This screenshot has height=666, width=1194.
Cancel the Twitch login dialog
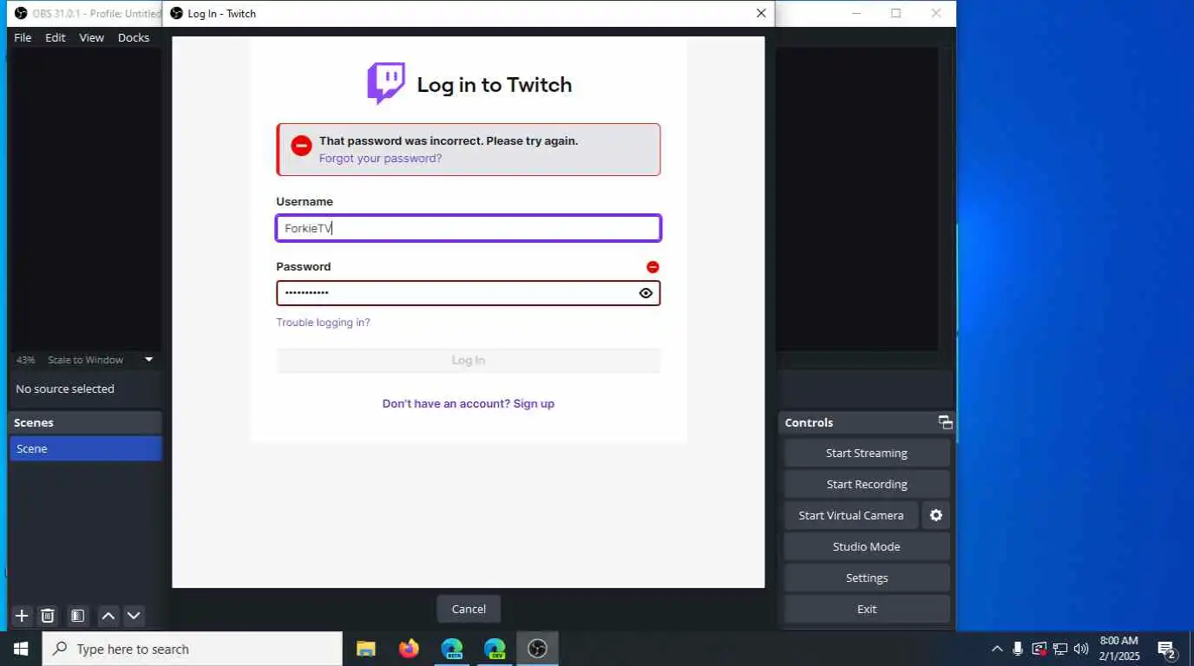point(469,609)
